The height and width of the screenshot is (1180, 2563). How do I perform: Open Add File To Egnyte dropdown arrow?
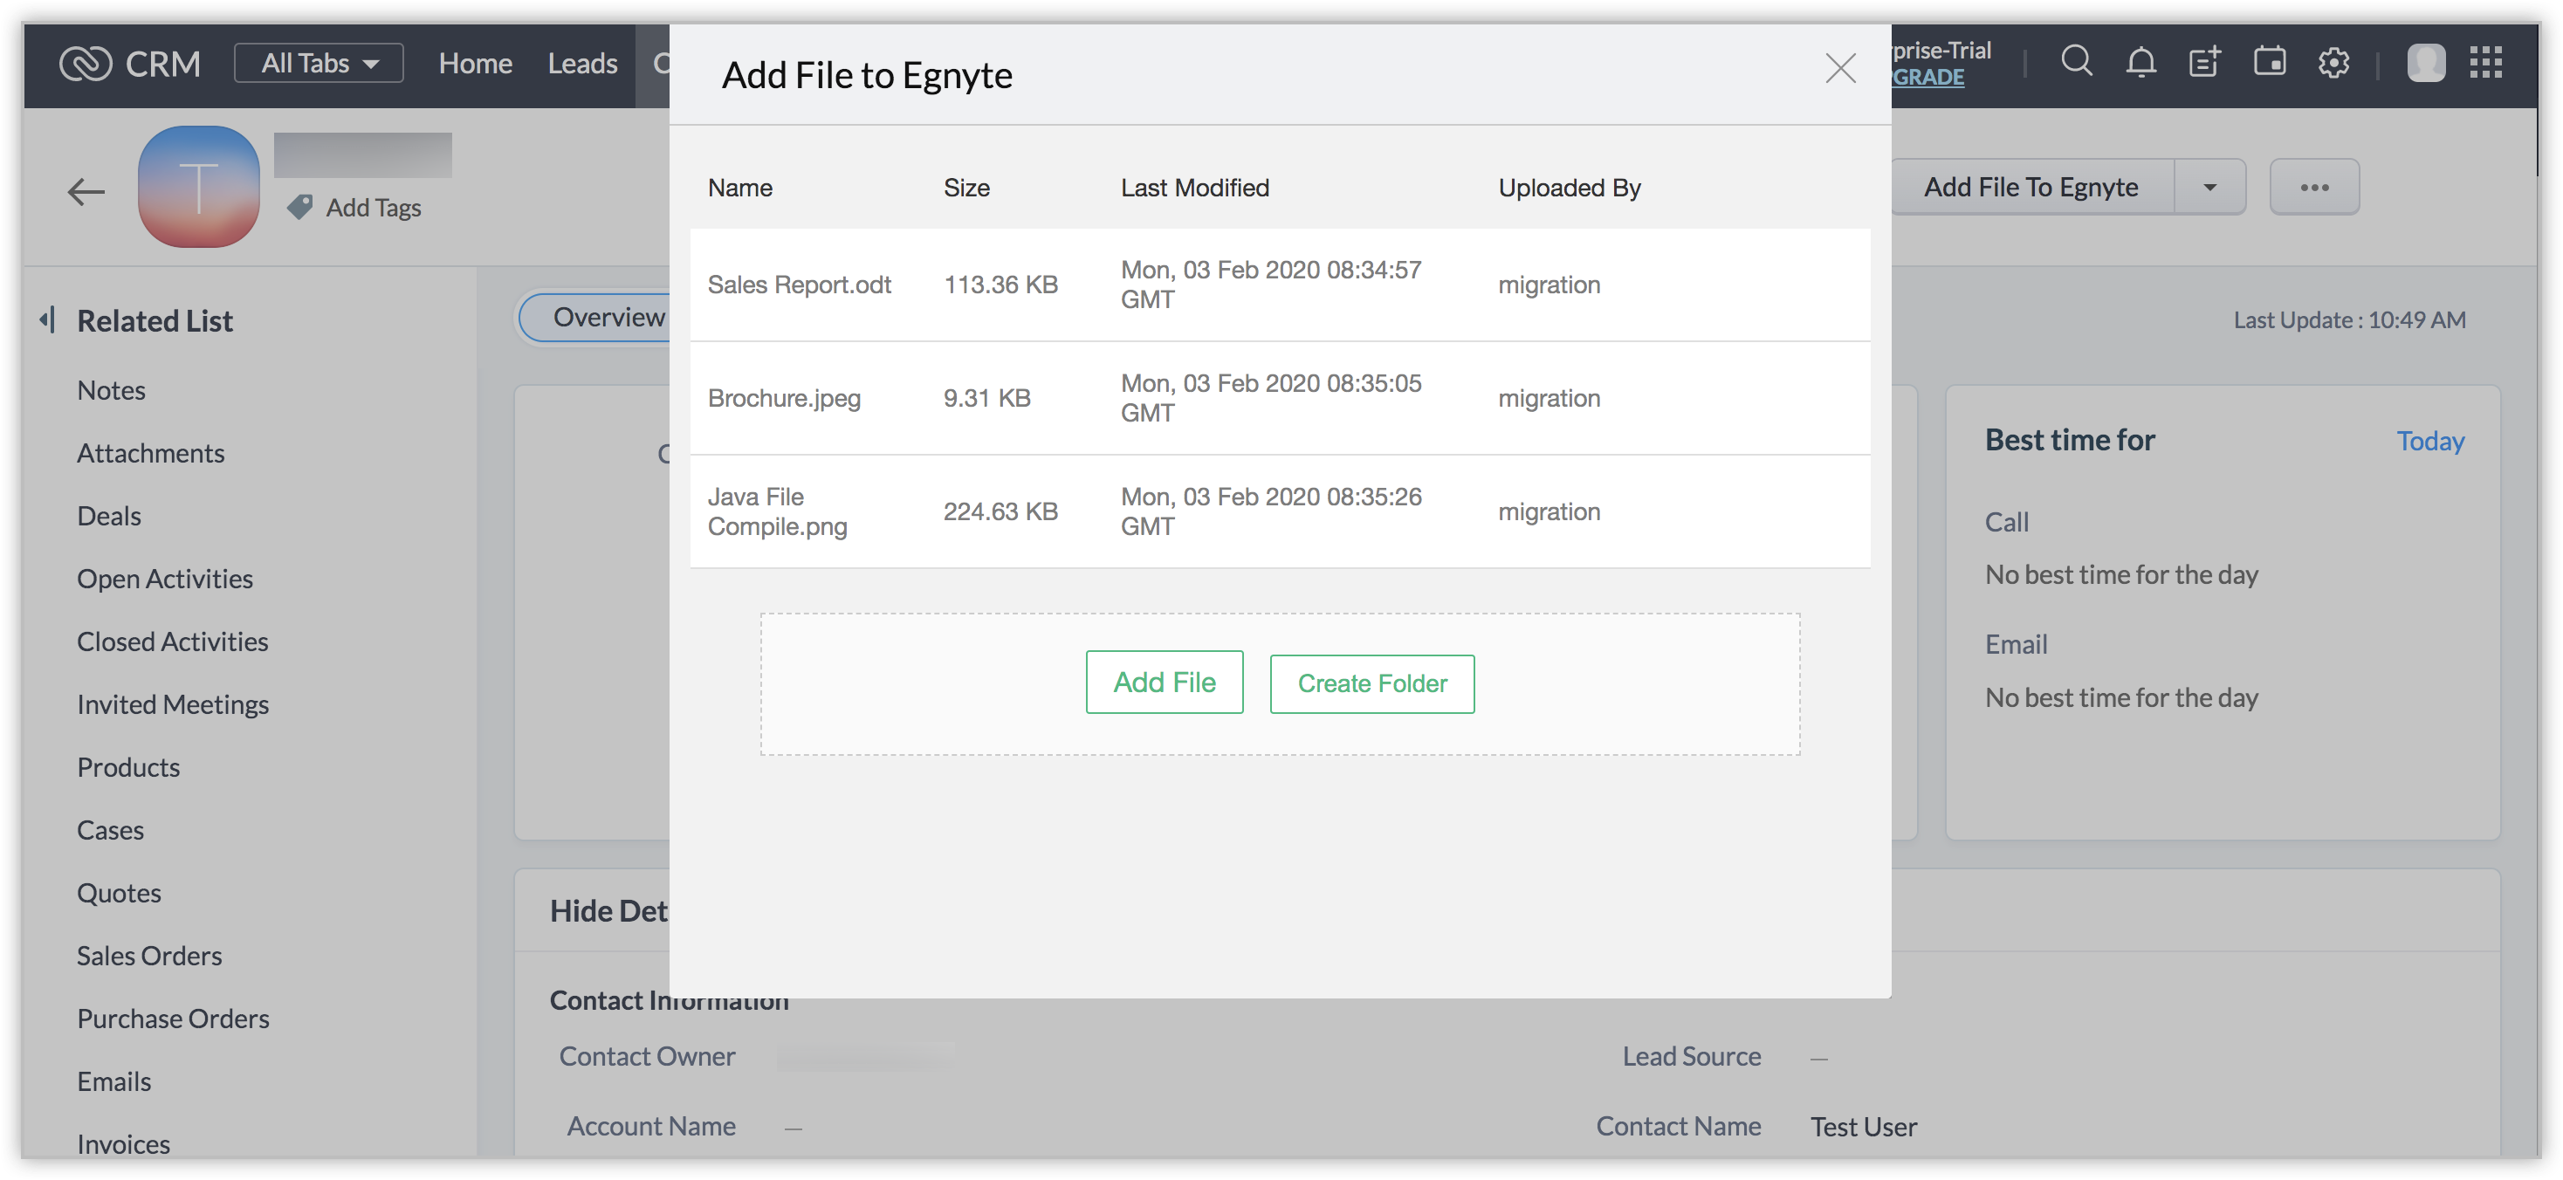coord(2209,187)
